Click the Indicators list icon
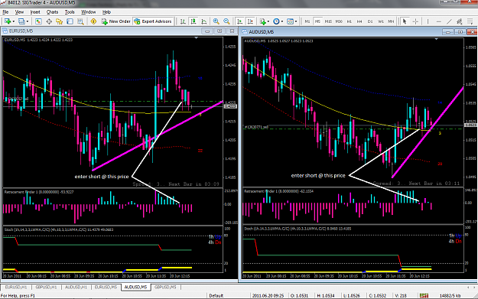Screen dimensions: 478x299 tap(262, 21)
